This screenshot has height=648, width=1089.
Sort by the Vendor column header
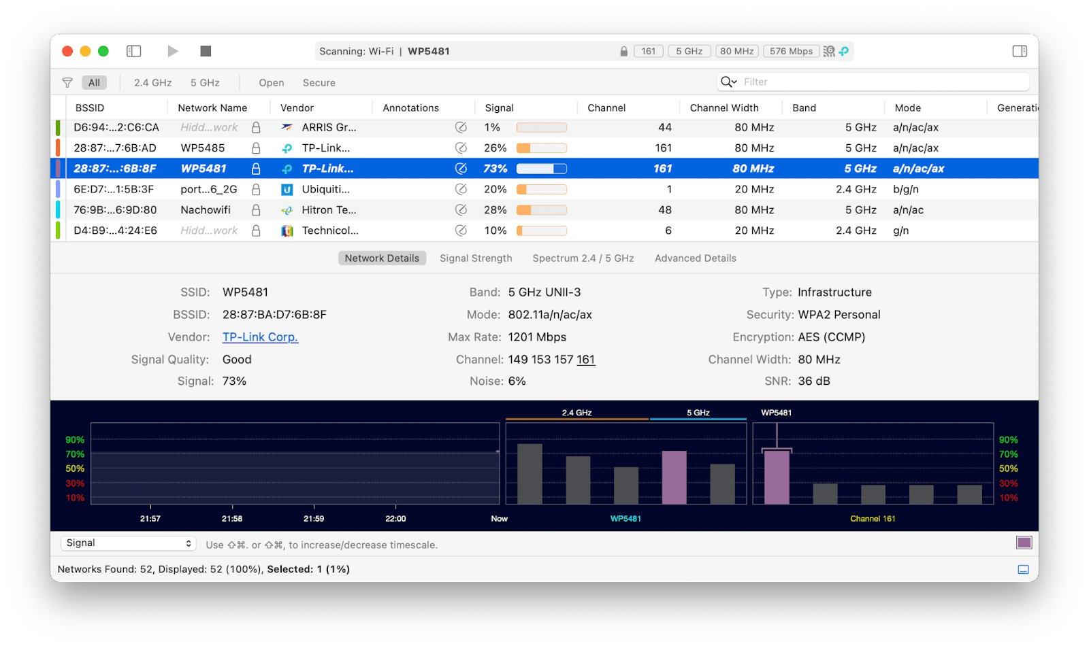click(x=297, y=108)
